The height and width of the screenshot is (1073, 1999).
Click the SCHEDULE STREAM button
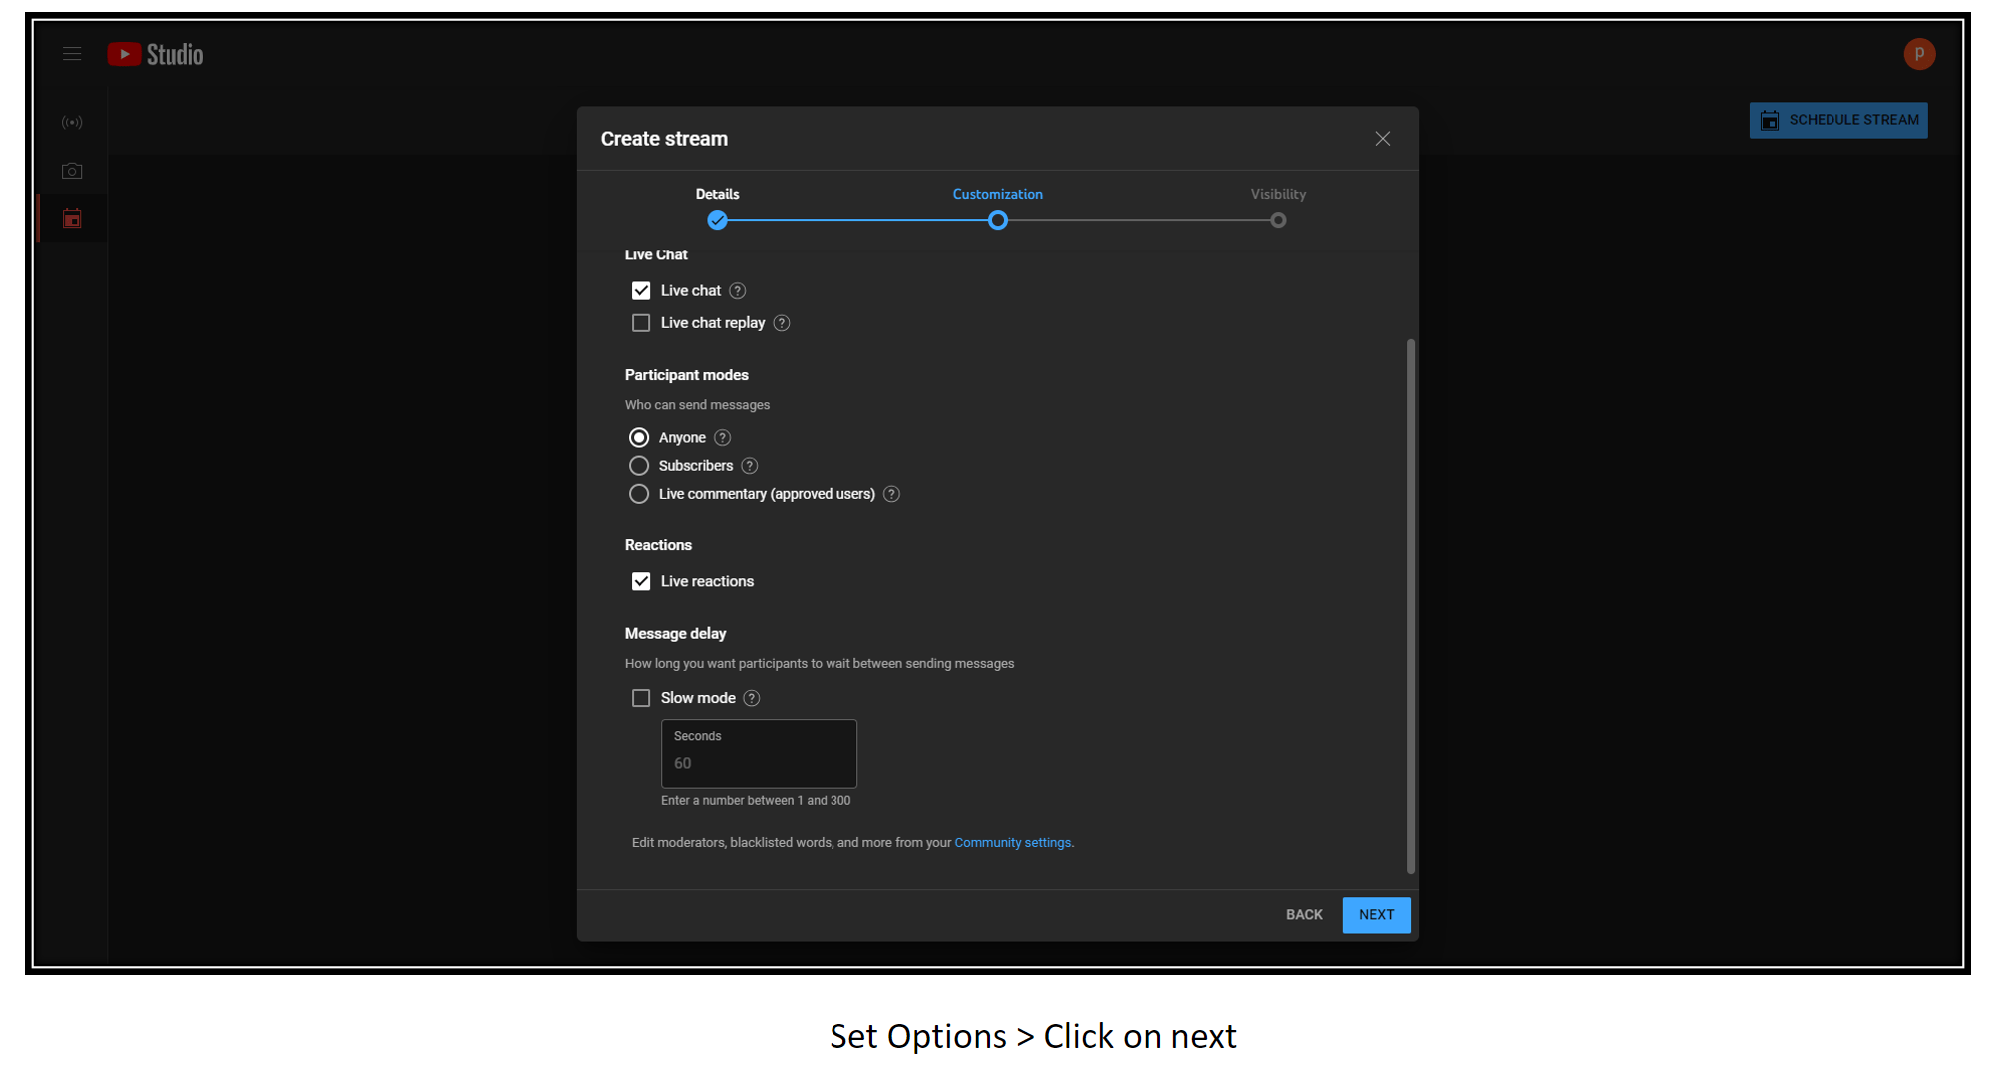pos(1838,120)
